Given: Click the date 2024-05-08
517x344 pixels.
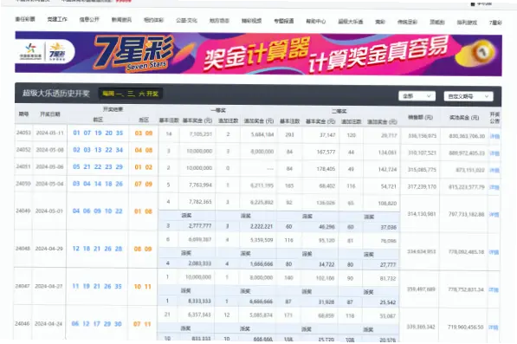Looking at the screenshot, I should click(49, 150).
